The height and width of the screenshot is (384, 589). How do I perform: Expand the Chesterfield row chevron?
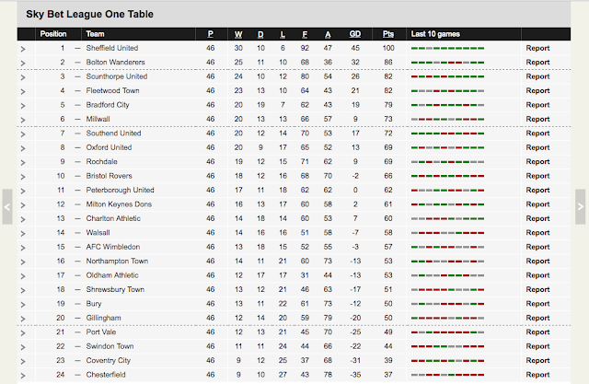pyautogui.click(x=23, y=376)
